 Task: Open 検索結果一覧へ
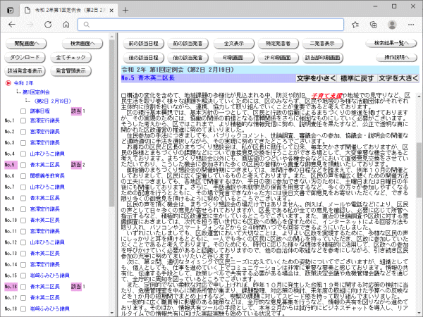click(391, 43)
